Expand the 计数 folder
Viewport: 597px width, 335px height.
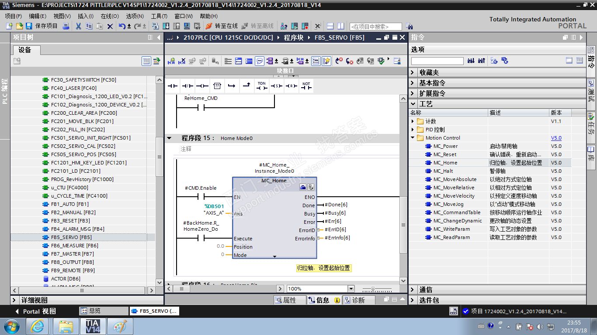pos(413,121)
